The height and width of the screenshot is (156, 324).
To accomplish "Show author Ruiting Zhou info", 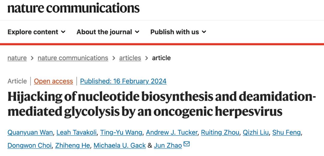I will (220, 132).
